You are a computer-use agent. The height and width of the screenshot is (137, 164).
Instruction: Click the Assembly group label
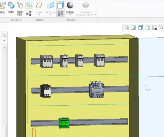click(16, 20)
